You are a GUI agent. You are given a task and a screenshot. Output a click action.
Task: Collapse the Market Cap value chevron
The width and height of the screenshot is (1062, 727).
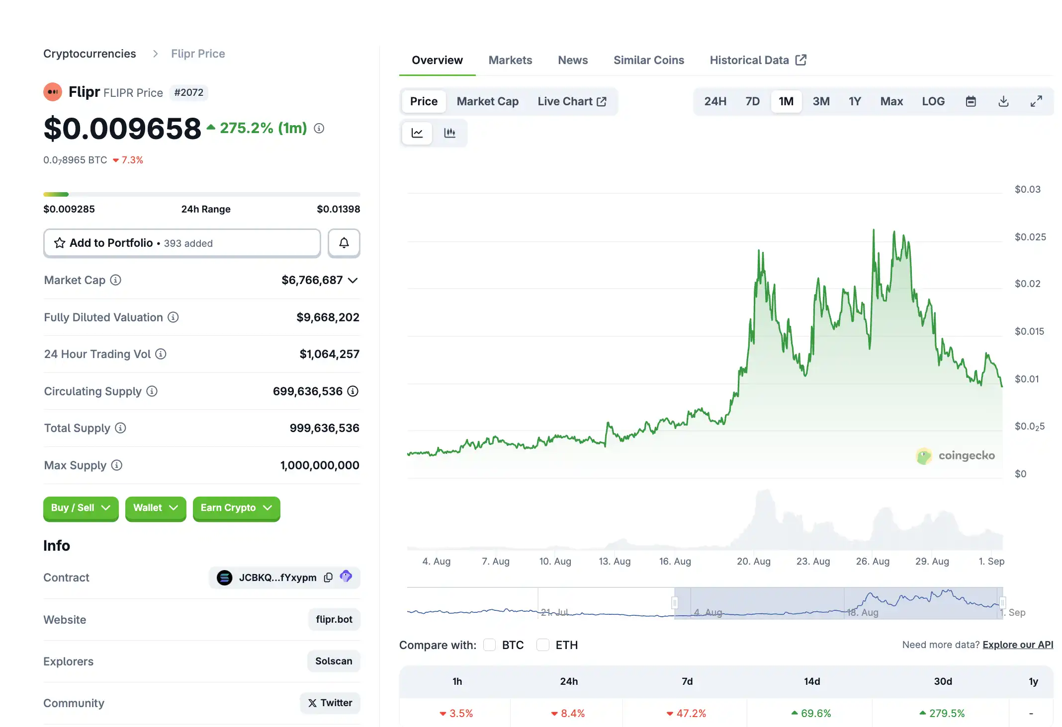pos(353,280)
